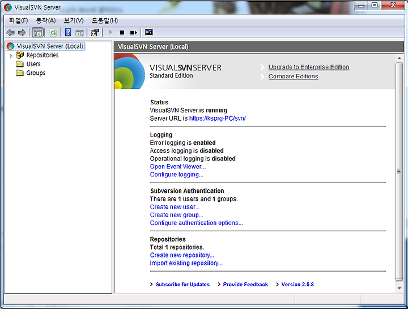Minimize the VisualSVN Server window
Image resolution: width=408 pixels, height=309 pixels.
click(361, 6)
